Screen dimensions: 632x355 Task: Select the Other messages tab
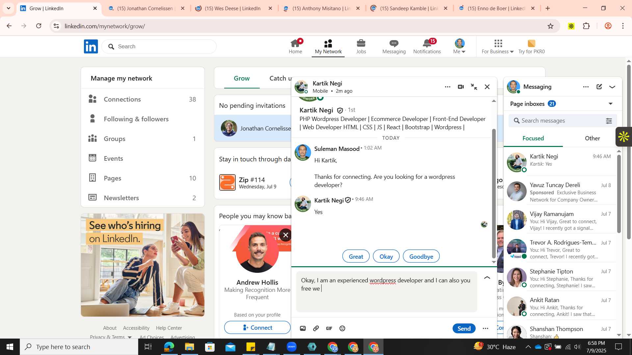(x=592, y=138)
